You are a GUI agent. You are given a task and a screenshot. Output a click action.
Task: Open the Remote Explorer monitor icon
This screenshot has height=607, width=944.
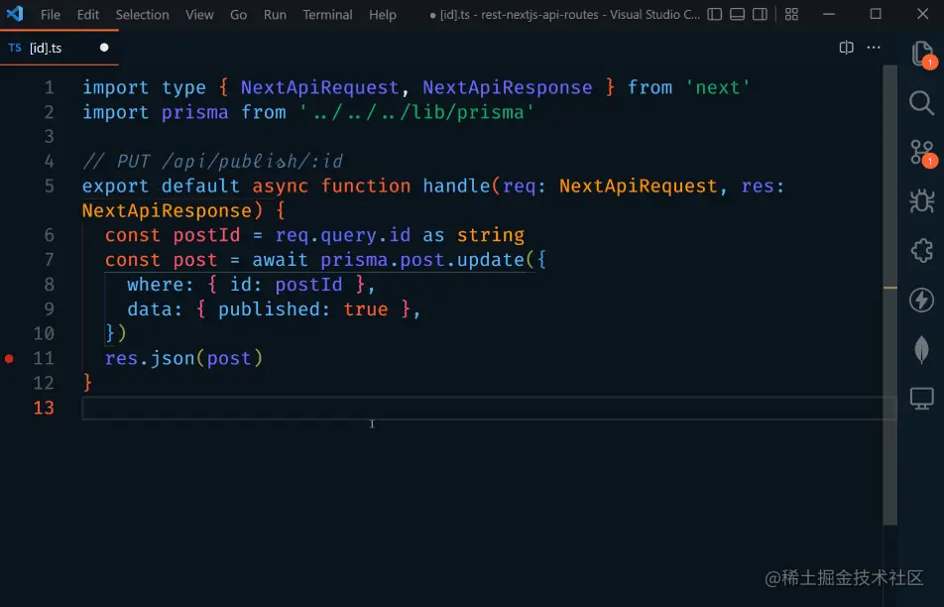click(x=922, y=398)
